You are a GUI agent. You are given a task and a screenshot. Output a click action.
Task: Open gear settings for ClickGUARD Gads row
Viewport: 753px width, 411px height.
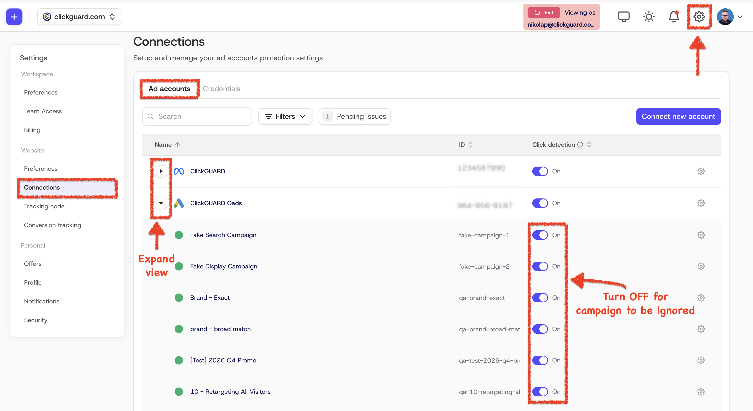tap(701, 203)
